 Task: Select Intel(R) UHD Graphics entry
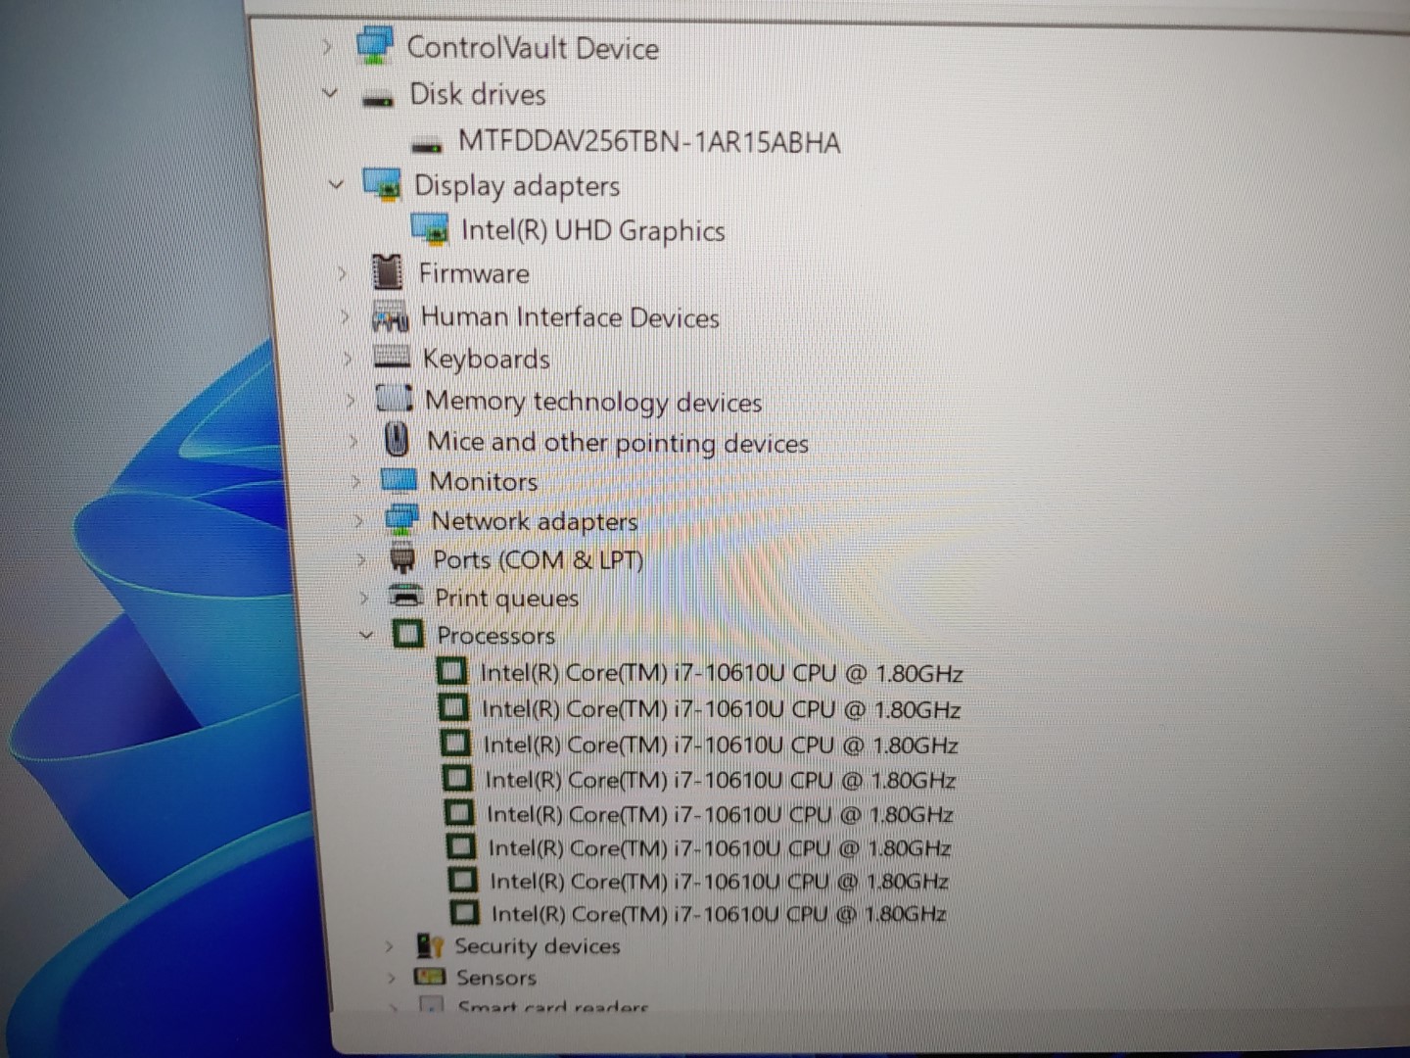(x=593, y=231)
